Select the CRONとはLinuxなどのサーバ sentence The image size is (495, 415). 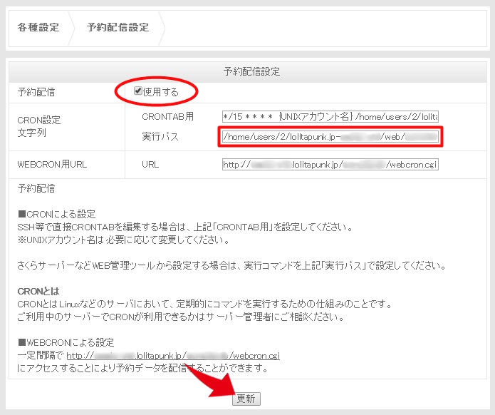[205, 304]
